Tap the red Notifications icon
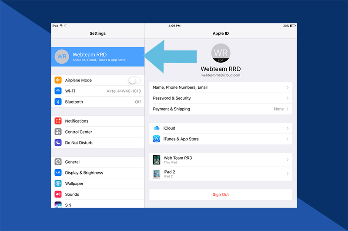 tap(58, 121)
